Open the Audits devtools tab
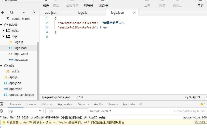Screen dimensions: 207x137 tap(98, 104)
